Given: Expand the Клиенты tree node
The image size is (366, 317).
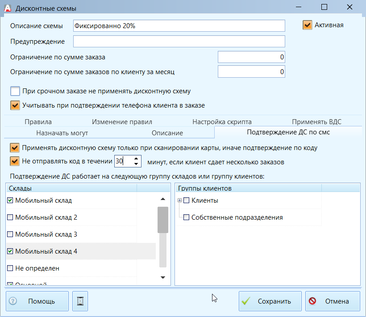Looking at the screenshot, I should tap(179, 200).
